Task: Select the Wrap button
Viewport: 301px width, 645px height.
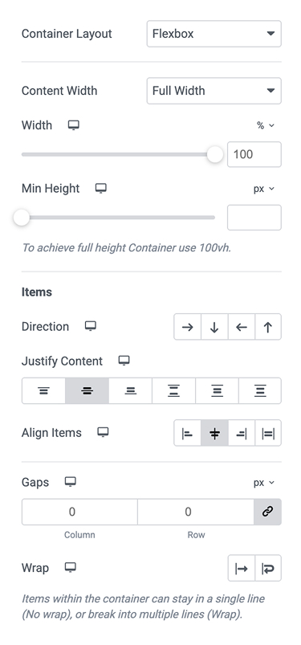Action: tap(268, 569)
